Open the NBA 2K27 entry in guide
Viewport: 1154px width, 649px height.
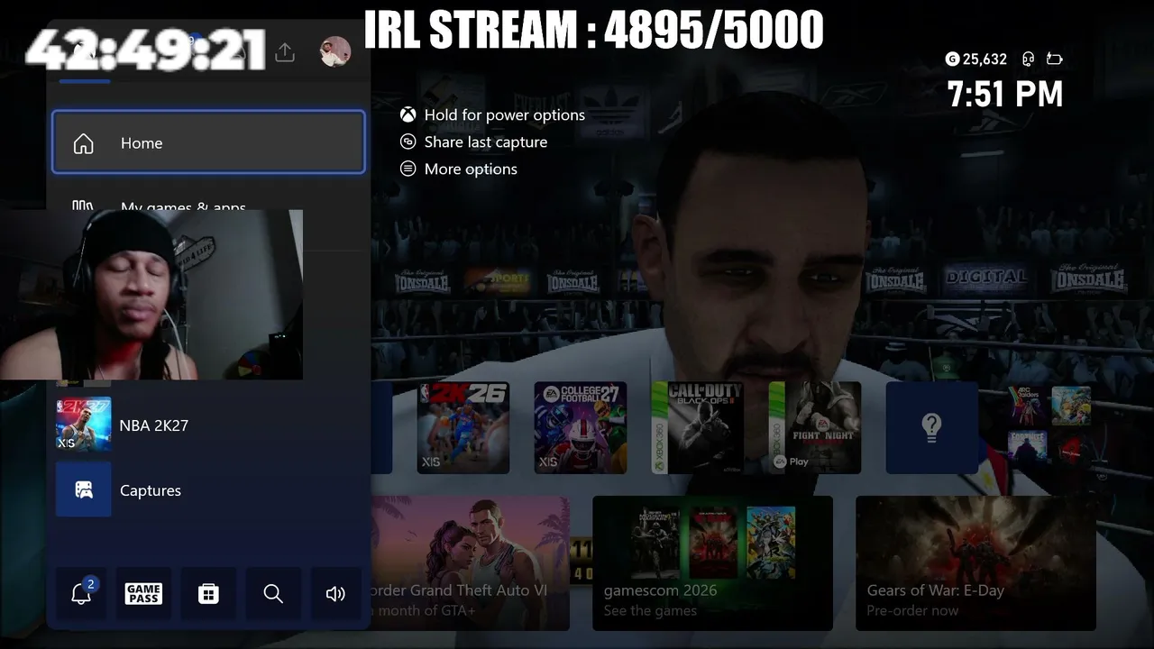click(208, 425)
